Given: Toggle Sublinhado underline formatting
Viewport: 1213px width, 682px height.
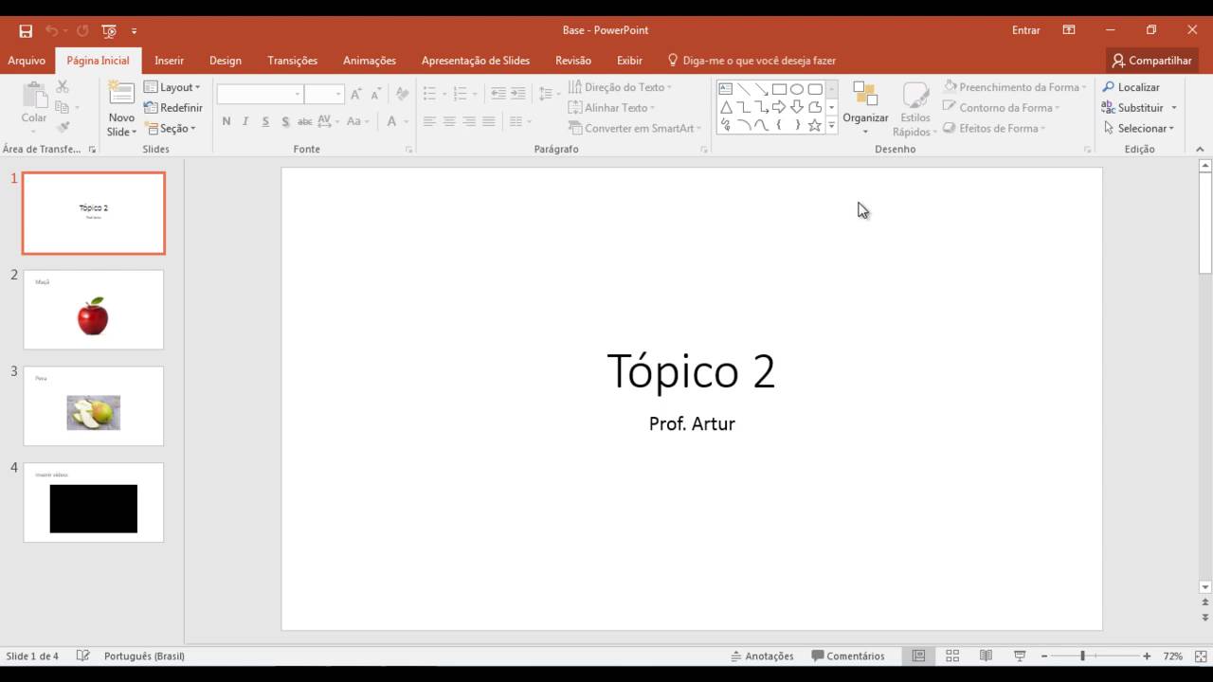Looking at the screenshot, I should pos(265,121).
